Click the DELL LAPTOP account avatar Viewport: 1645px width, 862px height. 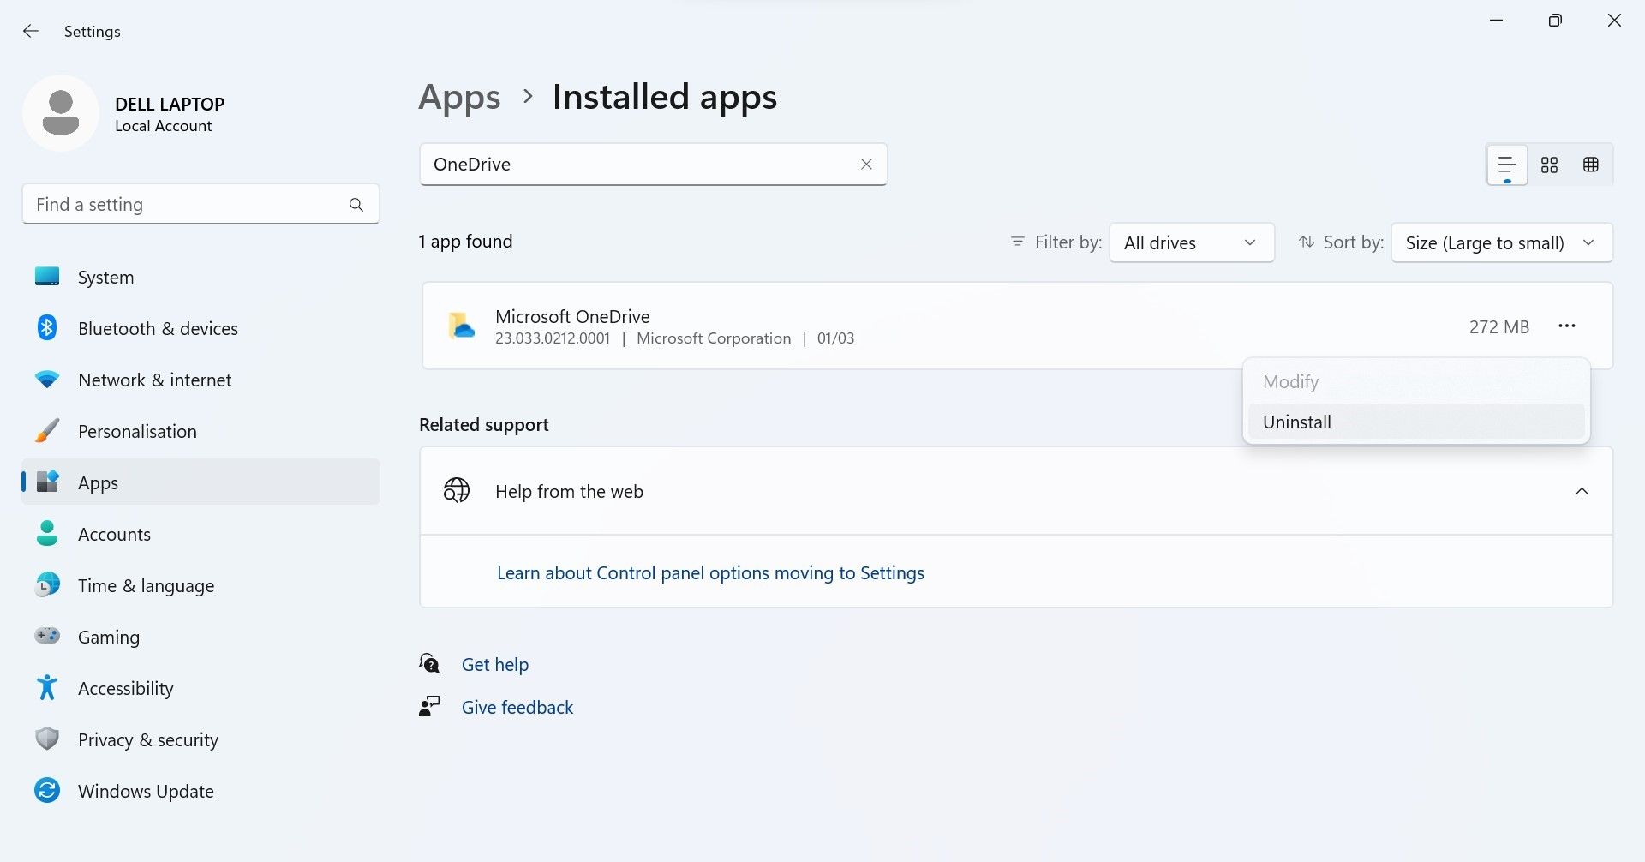click(61, 112)
